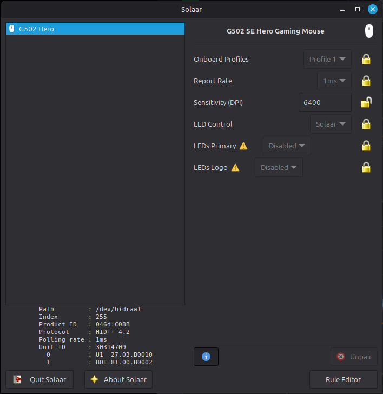Expand the LEDs Logo Disabled dropdown
Image resolution: width=383 pixels, height=394 pixels.
279,167
